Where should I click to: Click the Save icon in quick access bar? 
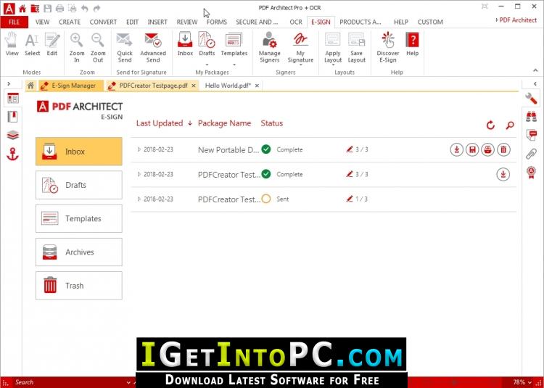tap(48, 8)
